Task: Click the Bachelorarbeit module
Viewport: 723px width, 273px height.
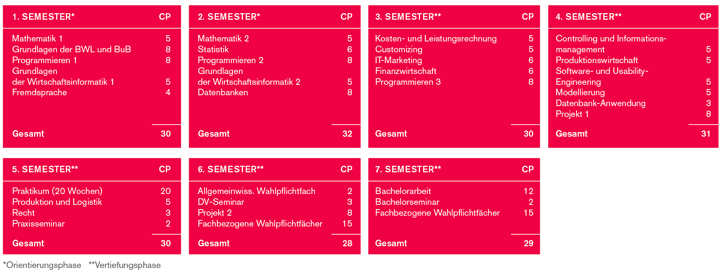Action: click(403, 191)
